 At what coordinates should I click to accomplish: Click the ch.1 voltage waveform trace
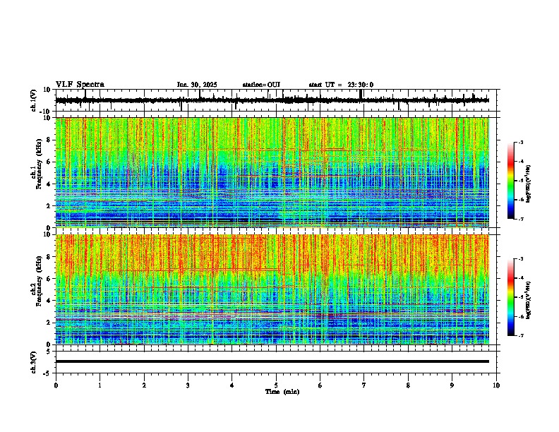272,100
